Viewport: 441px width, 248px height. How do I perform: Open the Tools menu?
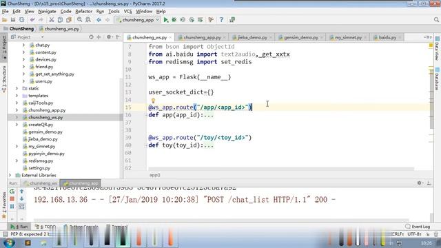click(x=114, y=12)
